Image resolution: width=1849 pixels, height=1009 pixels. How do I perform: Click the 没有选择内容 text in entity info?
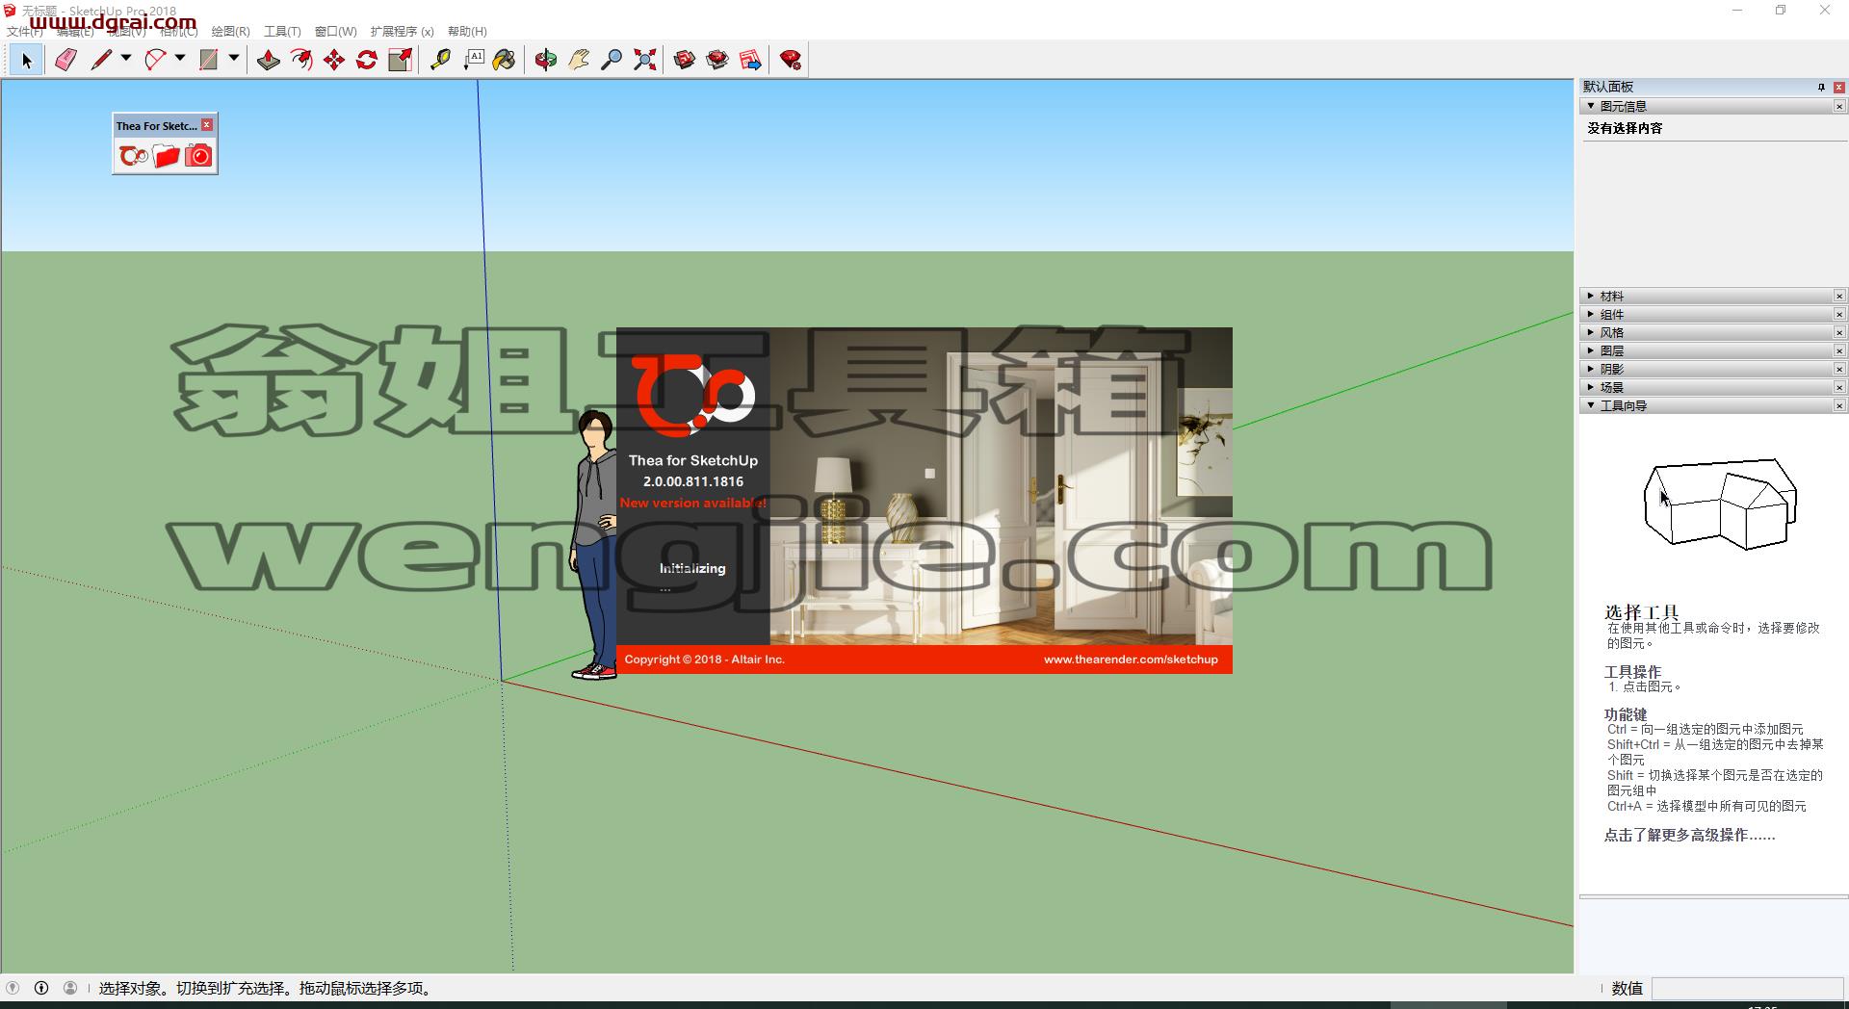[1625, 128]
